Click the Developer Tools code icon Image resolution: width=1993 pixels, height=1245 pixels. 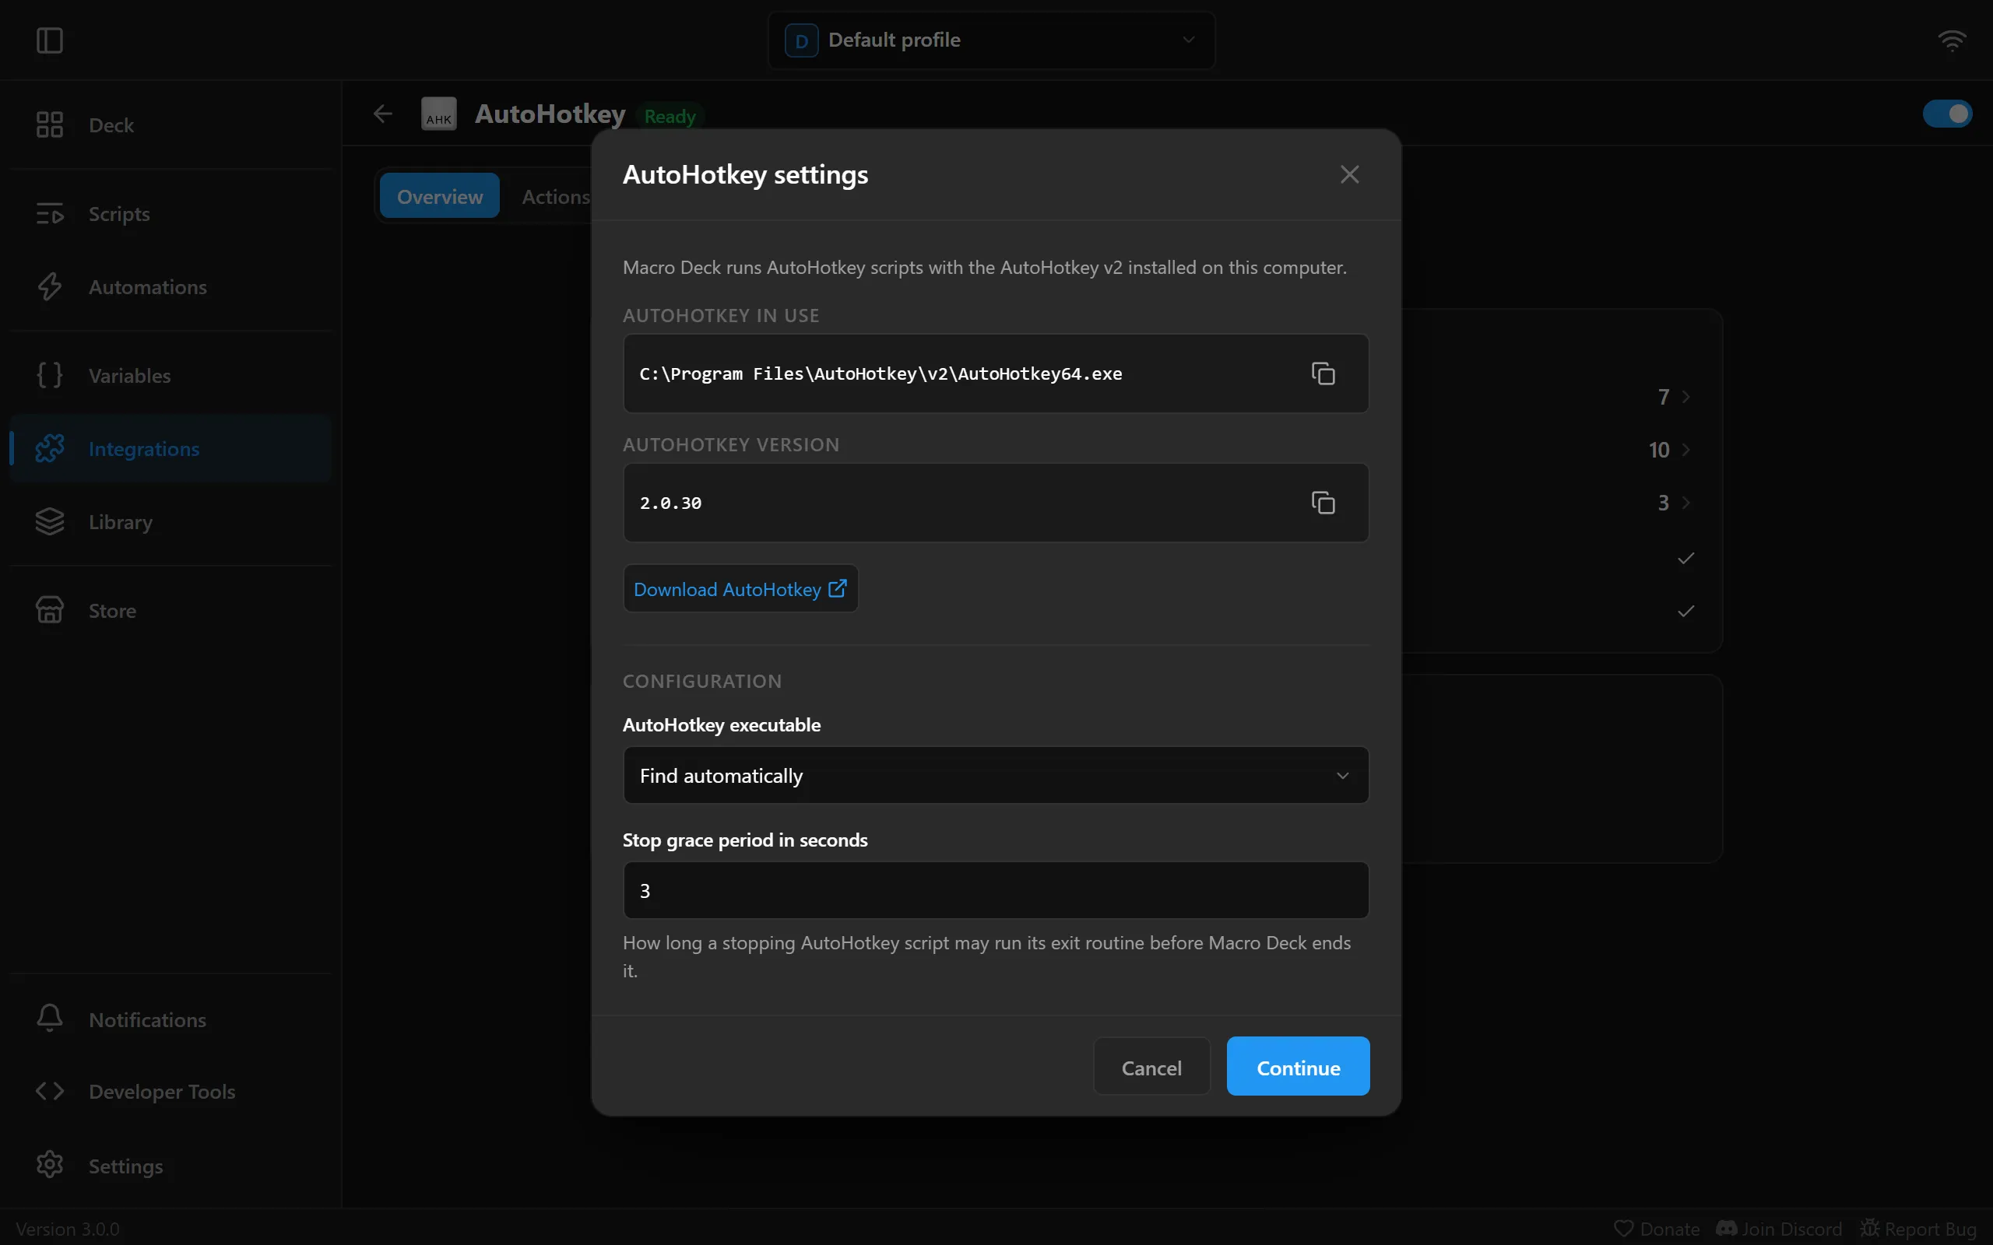tap(49, 1091)
